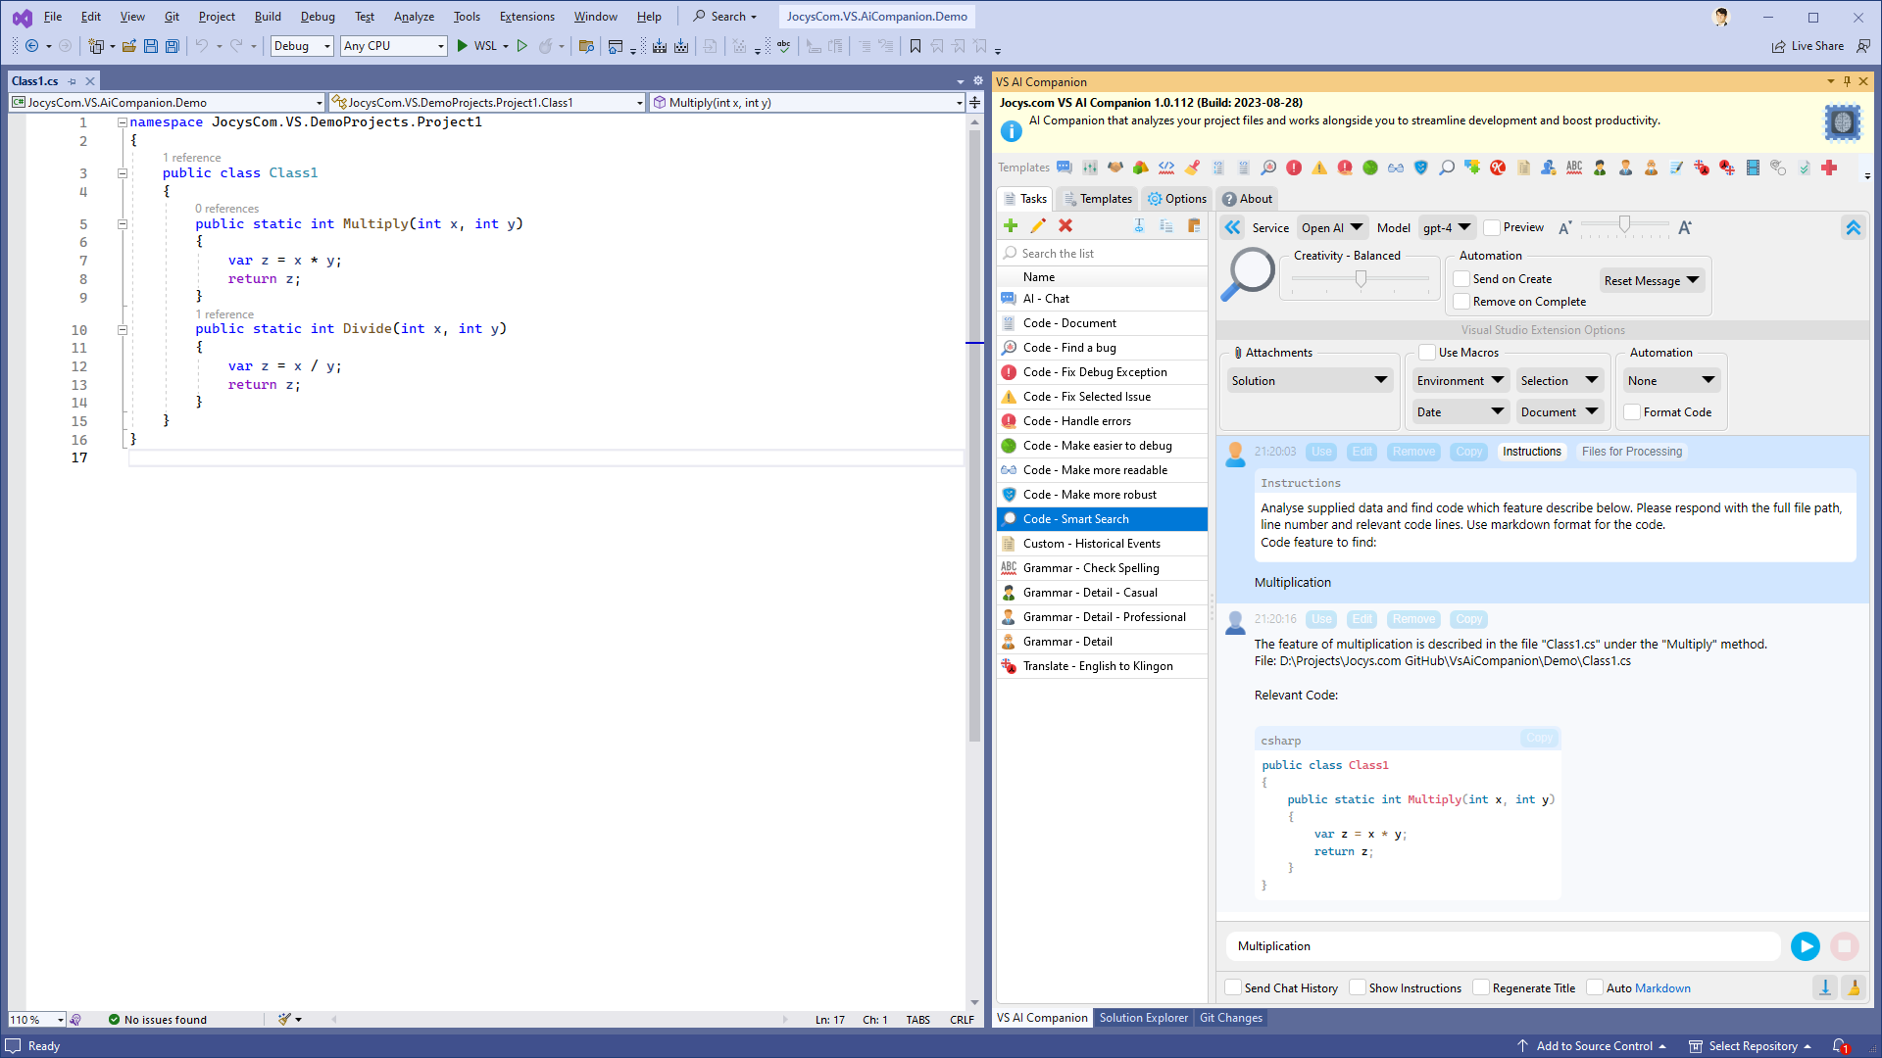Delete the task using red X icon

(x=1066, y=225)
